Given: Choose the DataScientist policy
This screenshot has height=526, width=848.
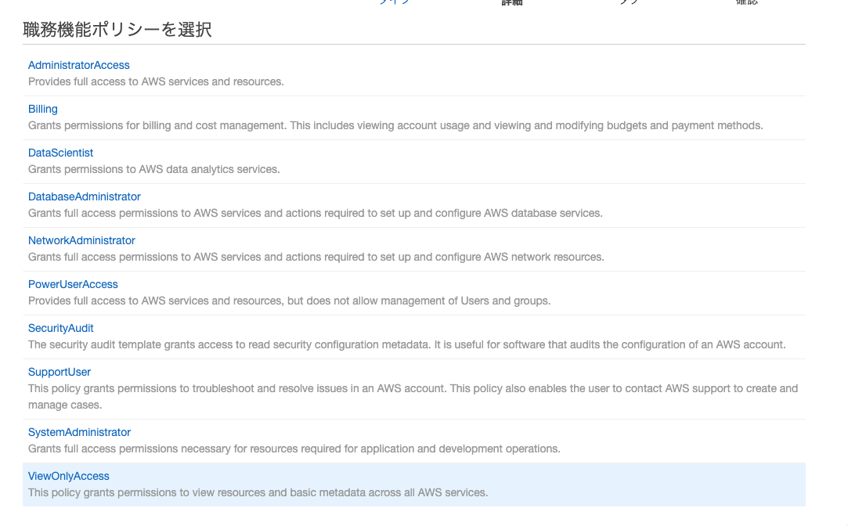Looking at the screenshot, I should tap(60, 153).
